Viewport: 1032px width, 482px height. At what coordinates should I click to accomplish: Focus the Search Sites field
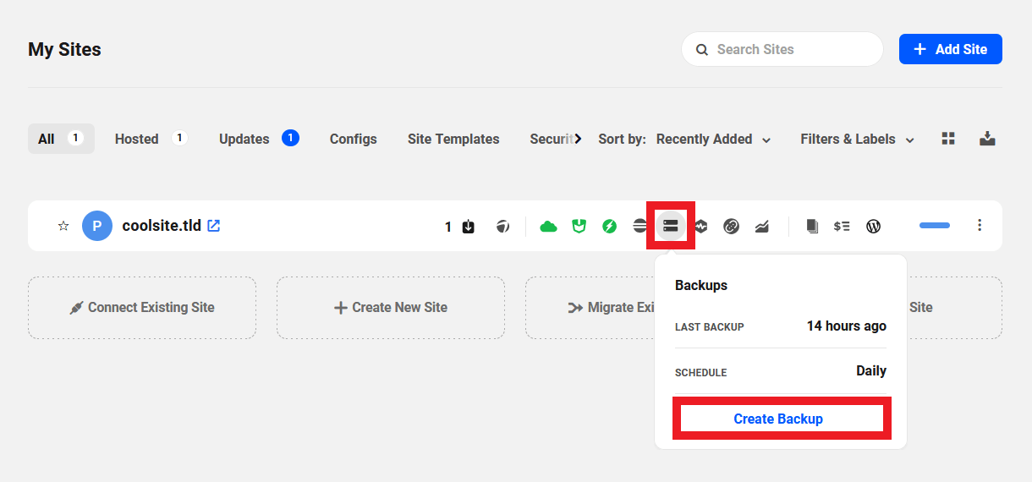click(x=782, y=49)
